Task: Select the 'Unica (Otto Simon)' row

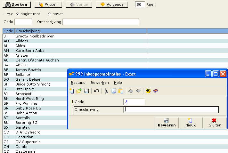Action: pos(35,84)
